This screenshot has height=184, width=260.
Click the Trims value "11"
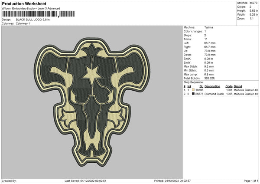pos(206,39)
